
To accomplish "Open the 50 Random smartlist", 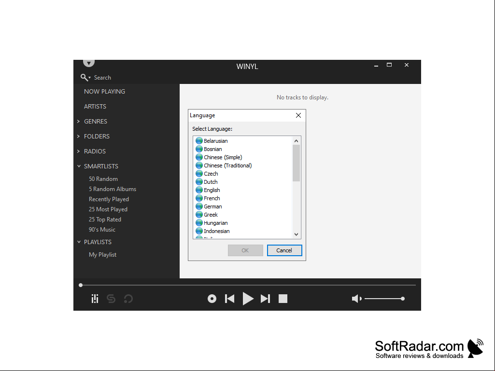I will (x=103, y=179).
